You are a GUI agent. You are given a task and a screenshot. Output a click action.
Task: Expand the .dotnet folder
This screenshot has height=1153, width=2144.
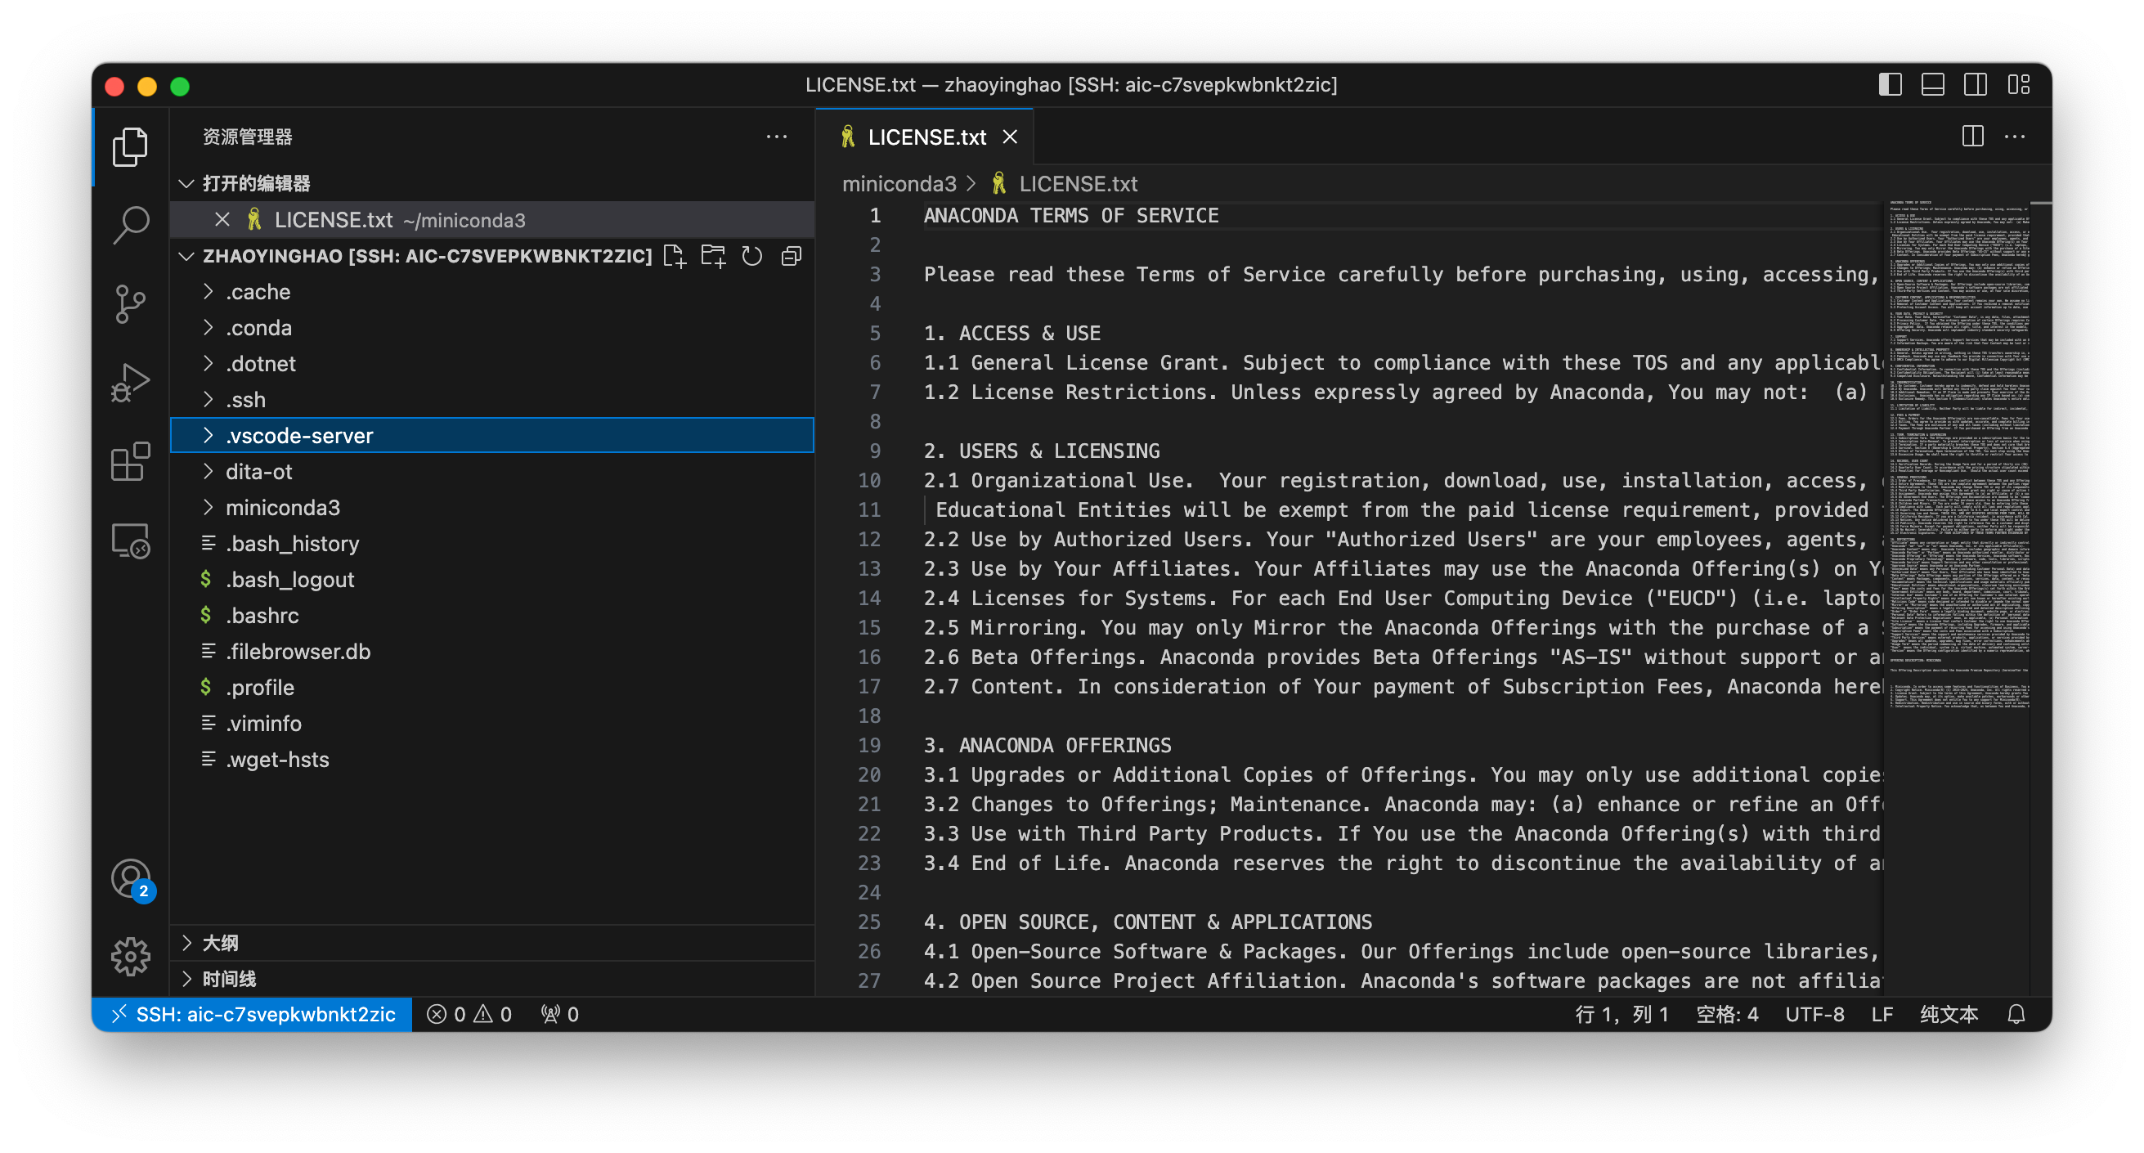[491, 364]
